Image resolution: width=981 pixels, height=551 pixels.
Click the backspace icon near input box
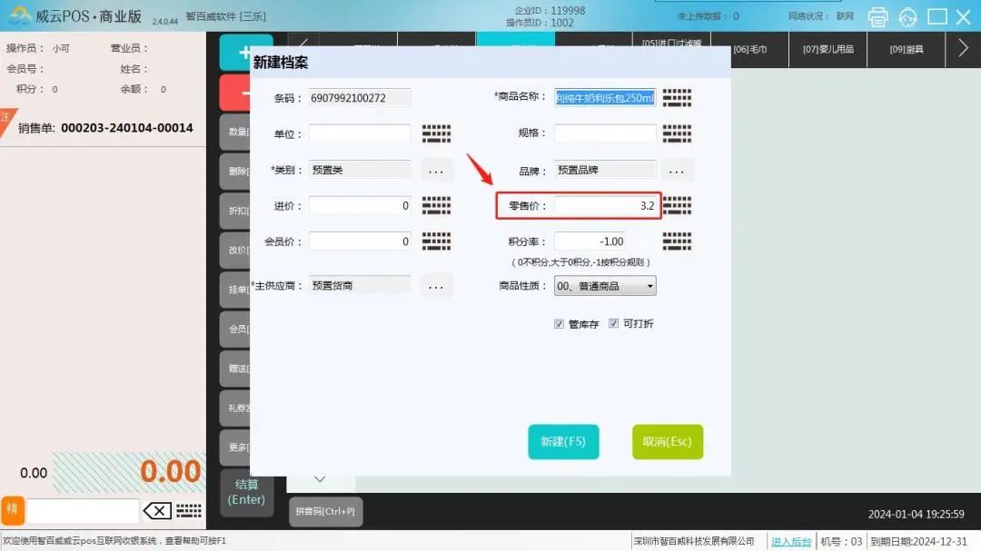(x=157, y=511)
